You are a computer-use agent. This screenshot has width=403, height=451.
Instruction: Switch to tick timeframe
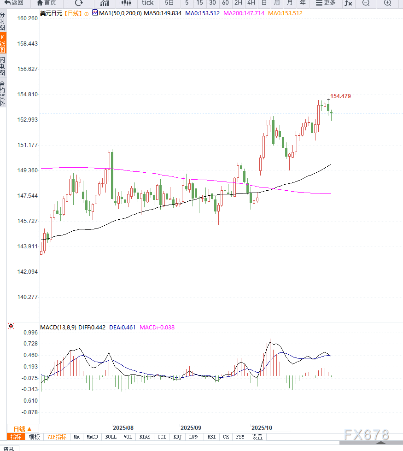tap(147, 3)
